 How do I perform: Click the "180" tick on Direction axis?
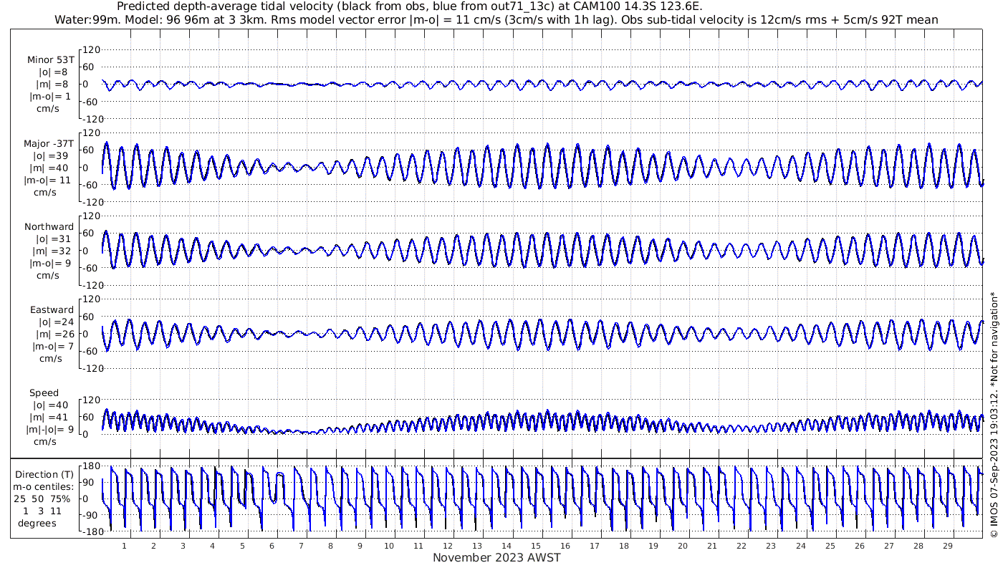pos(90,467)
